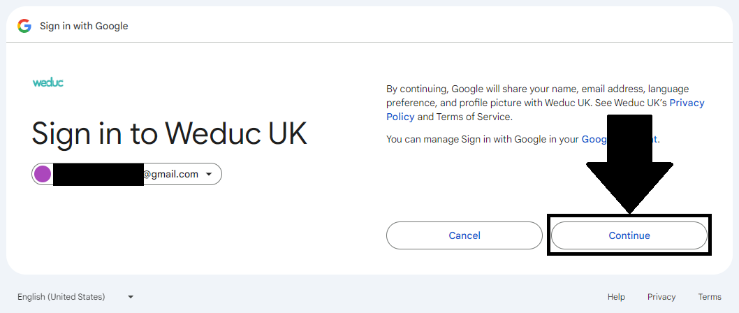Open the Terms link in footer
739x313 pixels.
coord(710,297)
